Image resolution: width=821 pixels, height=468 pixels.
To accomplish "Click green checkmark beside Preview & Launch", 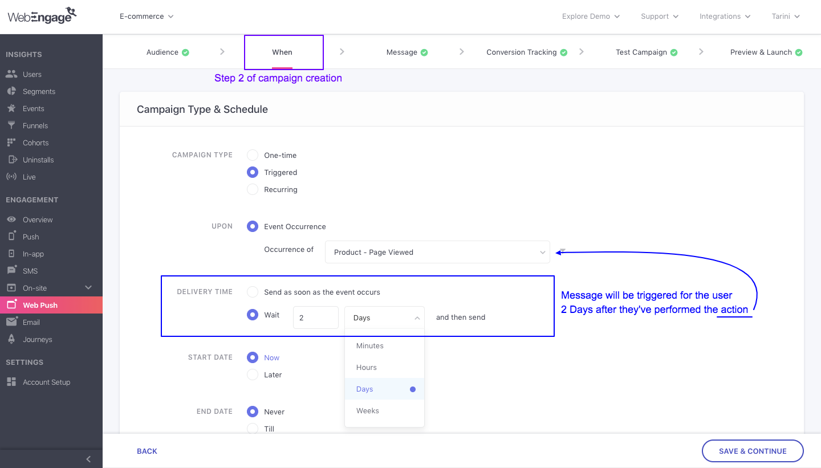I will click(799, 52).
